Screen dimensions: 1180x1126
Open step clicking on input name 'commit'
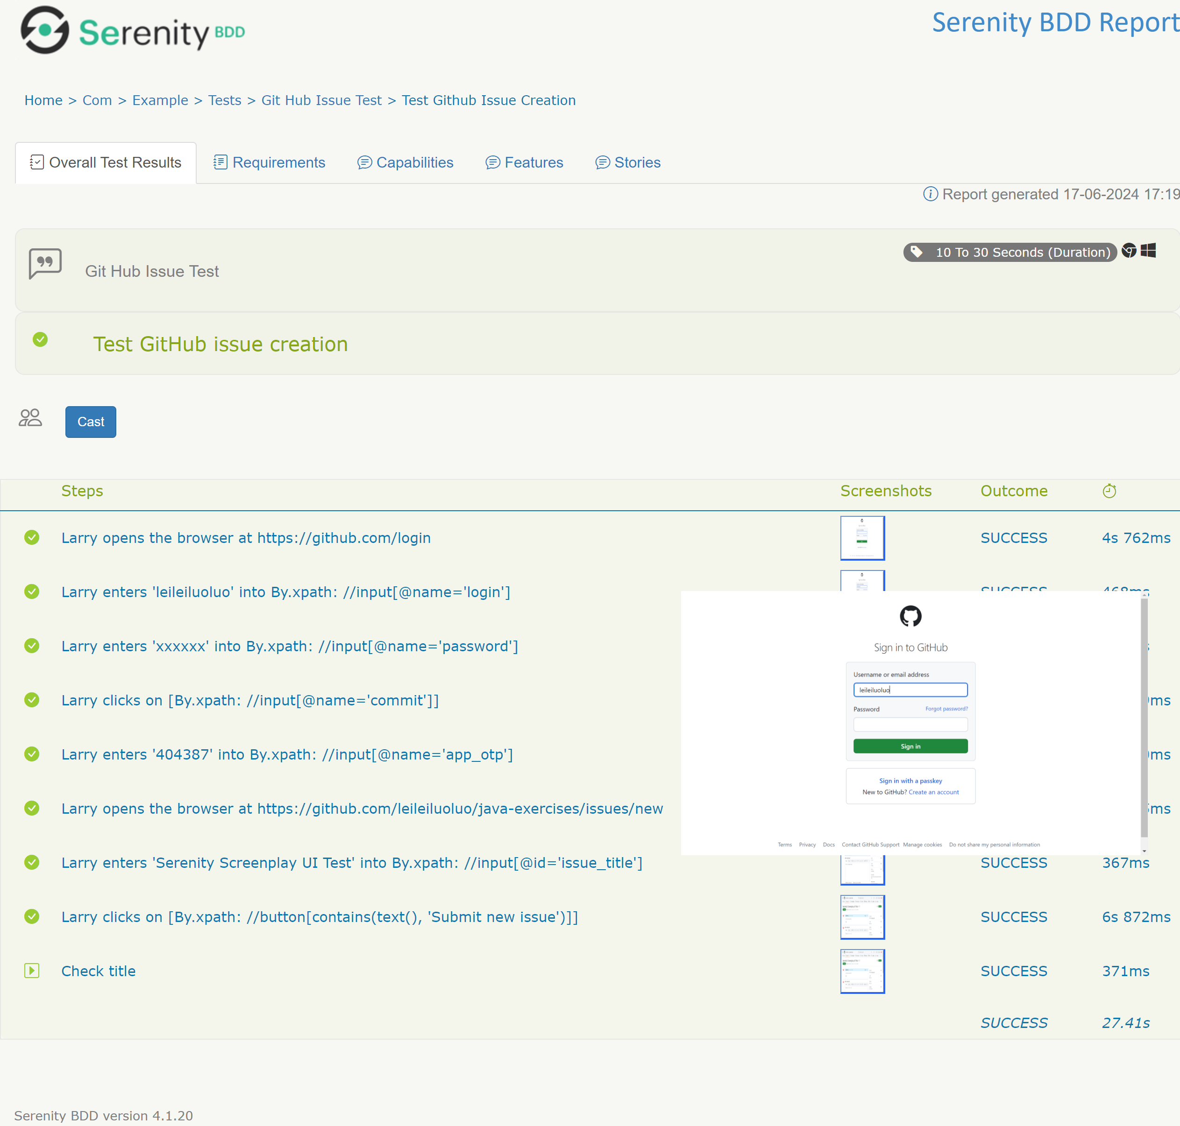click(250, 700)
